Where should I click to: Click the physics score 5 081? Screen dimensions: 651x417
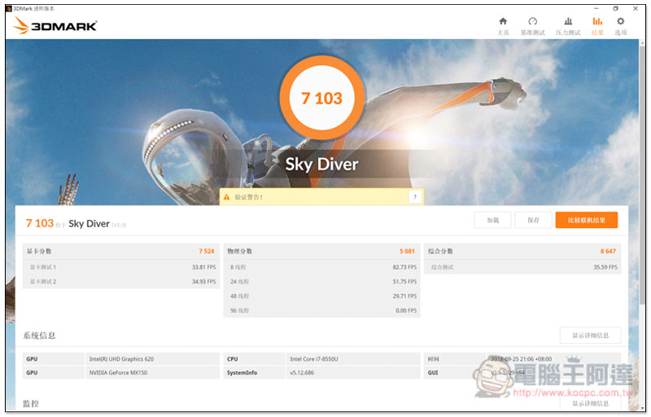[x=407, y=252]
